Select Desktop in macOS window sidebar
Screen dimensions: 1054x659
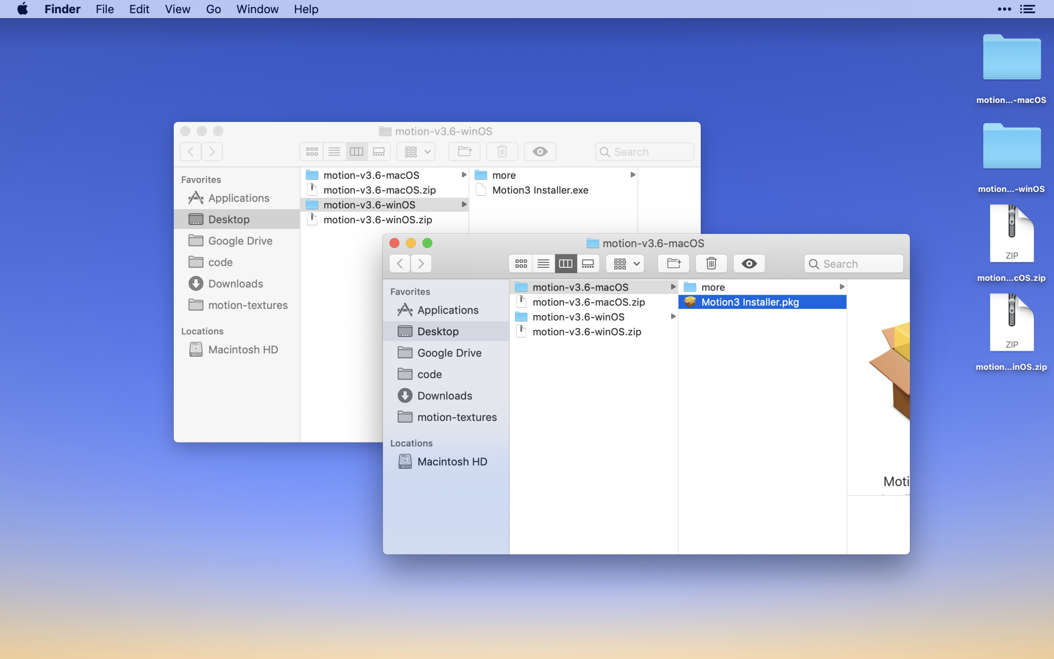pos(446,331)
